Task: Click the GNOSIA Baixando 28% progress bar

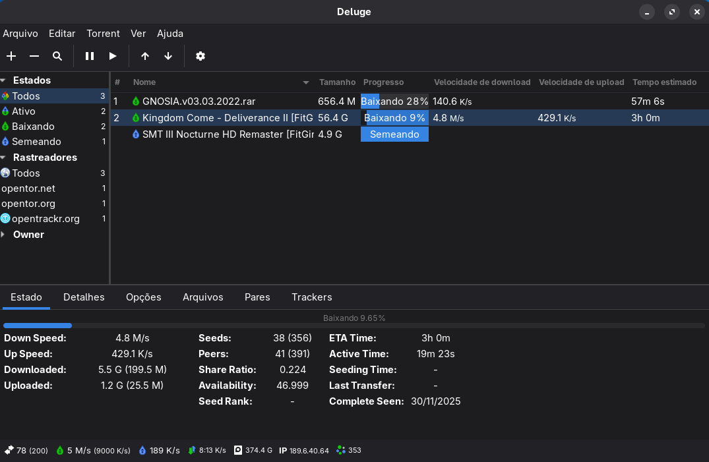Action: tap(394, 101)
